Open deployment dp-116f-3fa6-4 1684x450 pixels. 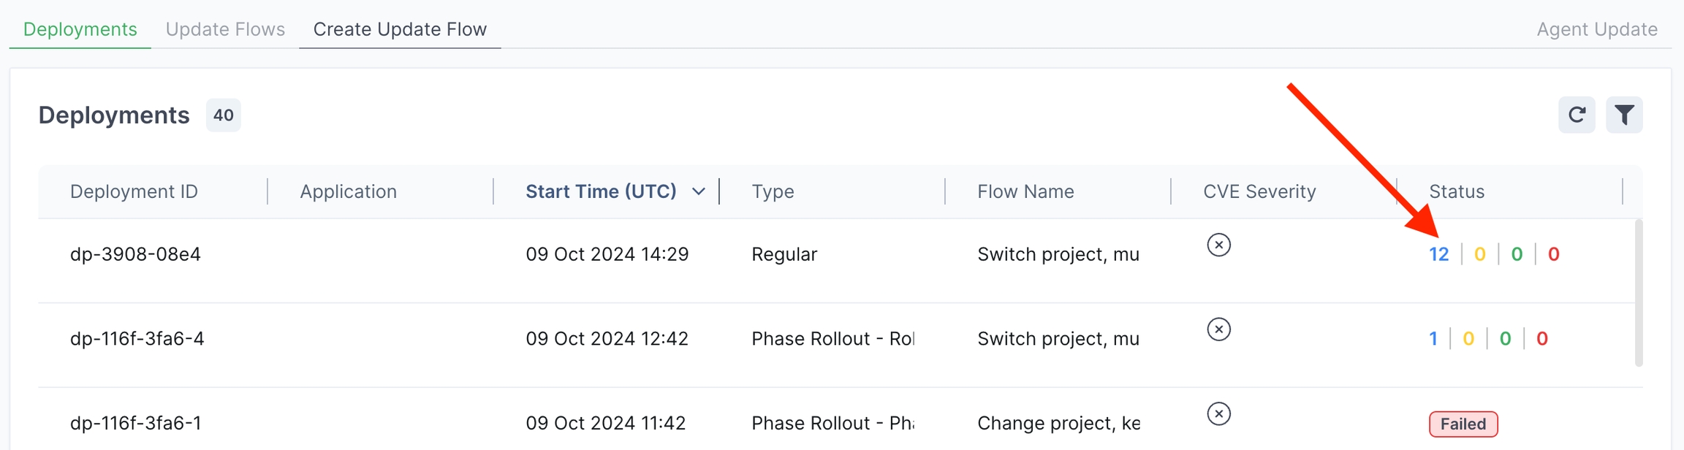137,339
